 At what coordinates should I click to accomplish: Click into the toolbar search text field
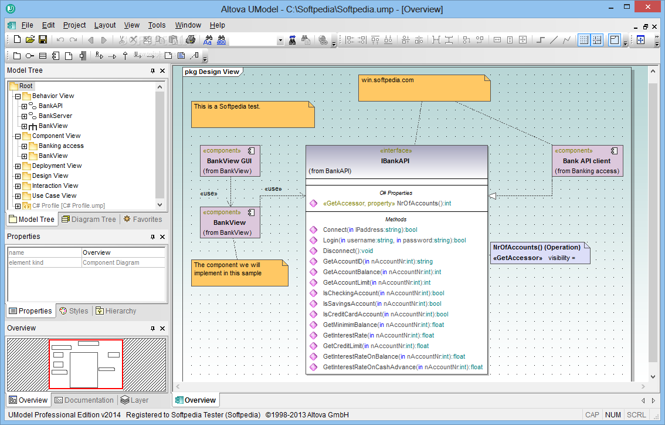point(253,41)
